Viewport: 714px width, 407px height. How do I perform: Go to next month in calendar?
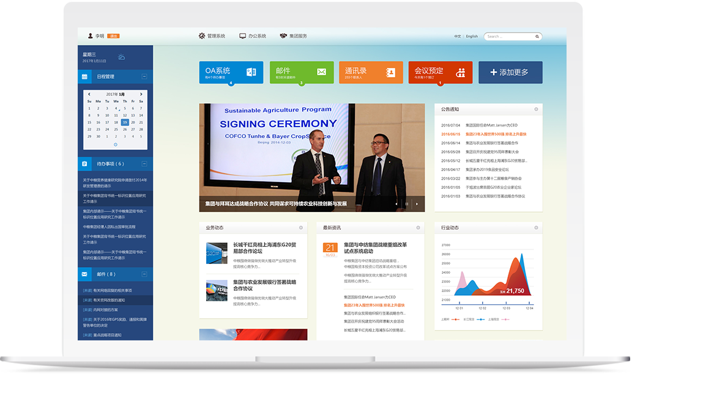click(141, 94)
